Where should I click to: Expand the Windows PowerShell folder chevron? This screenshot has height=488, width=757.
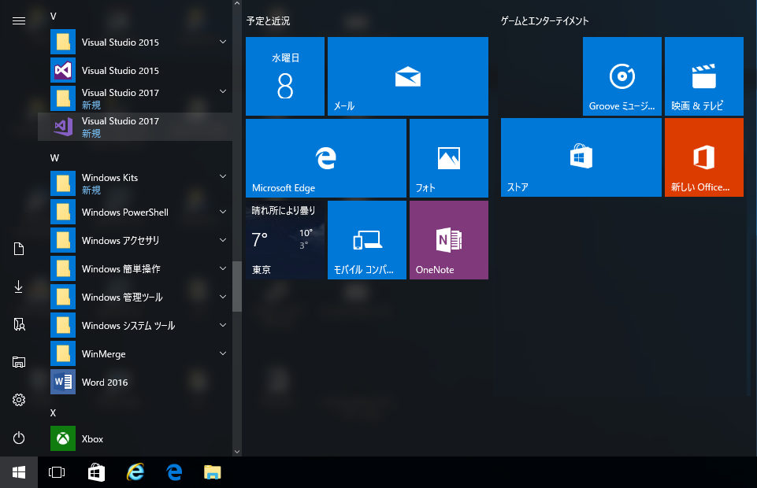click(x=223, y=212)
